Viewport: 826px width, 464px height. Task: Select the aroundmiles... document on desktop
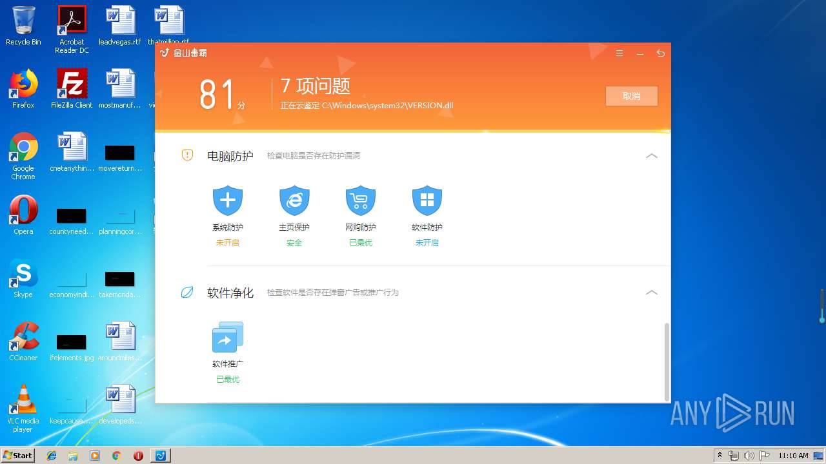[120, 342]
